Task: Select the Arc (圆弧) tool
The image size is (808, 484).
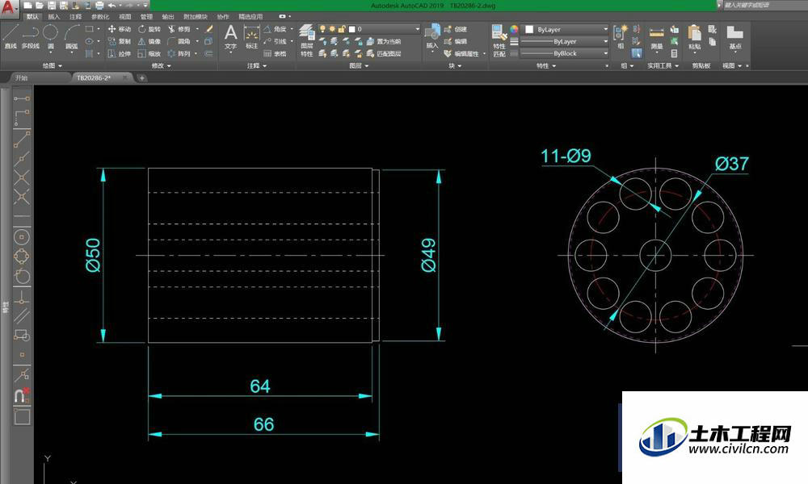Action: pos(72,36)
